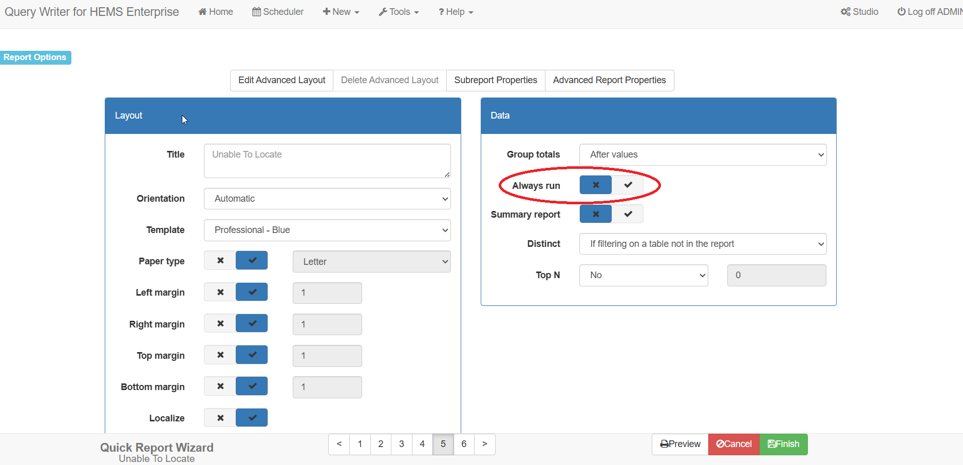Set Always run to off (X)
This screenshot has width=963, height=465.
click(x=596, y=185)
